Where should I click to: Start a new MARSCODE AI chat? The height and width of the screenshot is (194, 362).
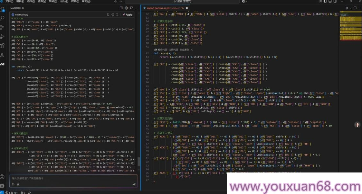[x=121, y=8]
